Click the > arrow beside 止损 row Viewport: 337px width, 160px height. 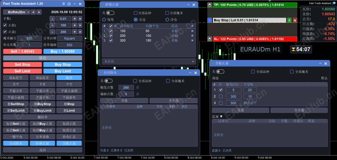(80, 25)
